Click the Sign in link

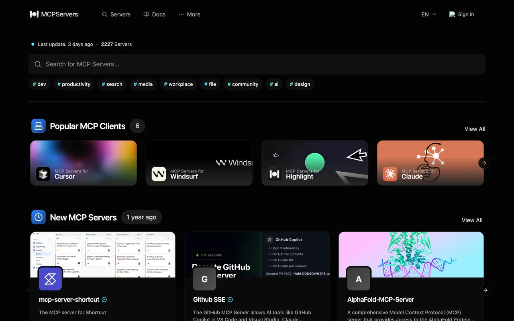point(461,14)
